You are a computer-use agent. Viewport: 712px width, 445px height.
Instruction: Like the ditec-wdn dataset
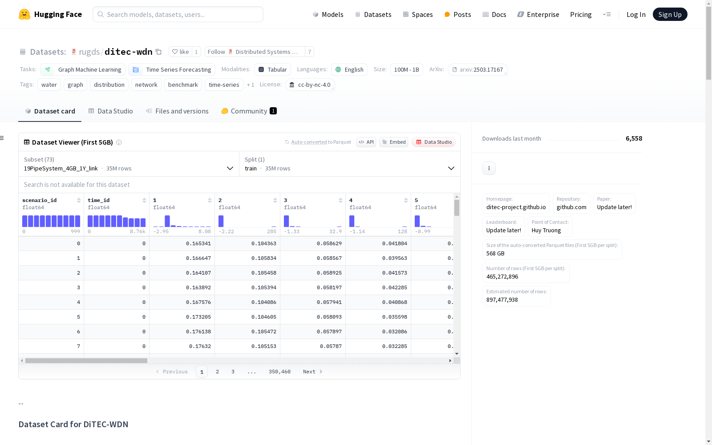(x=180, y=52)
